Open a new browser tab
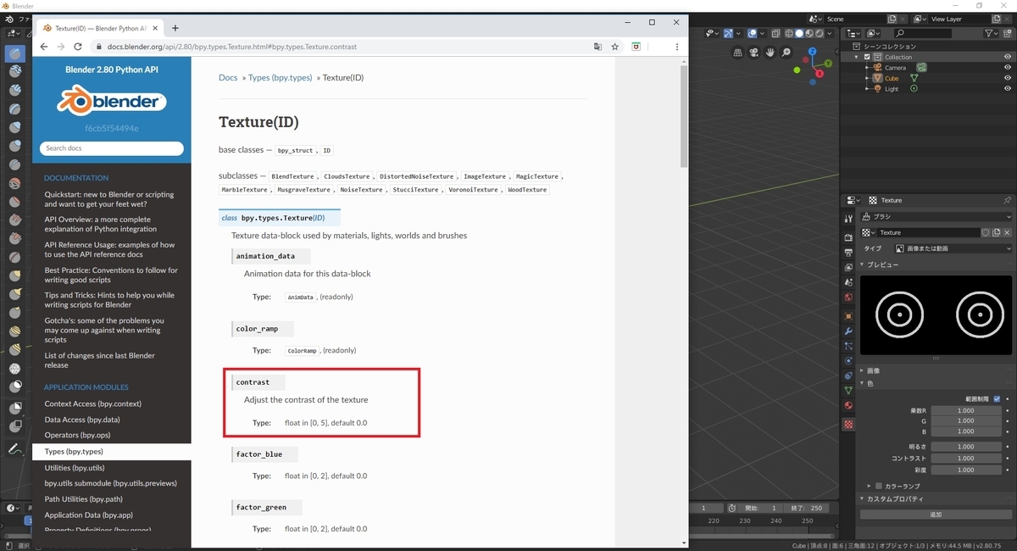This screenshot has height=551, width=1017. (175, 28)
